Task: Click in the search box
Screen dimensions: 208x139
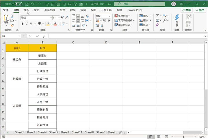Action: [x=140, y=4]
